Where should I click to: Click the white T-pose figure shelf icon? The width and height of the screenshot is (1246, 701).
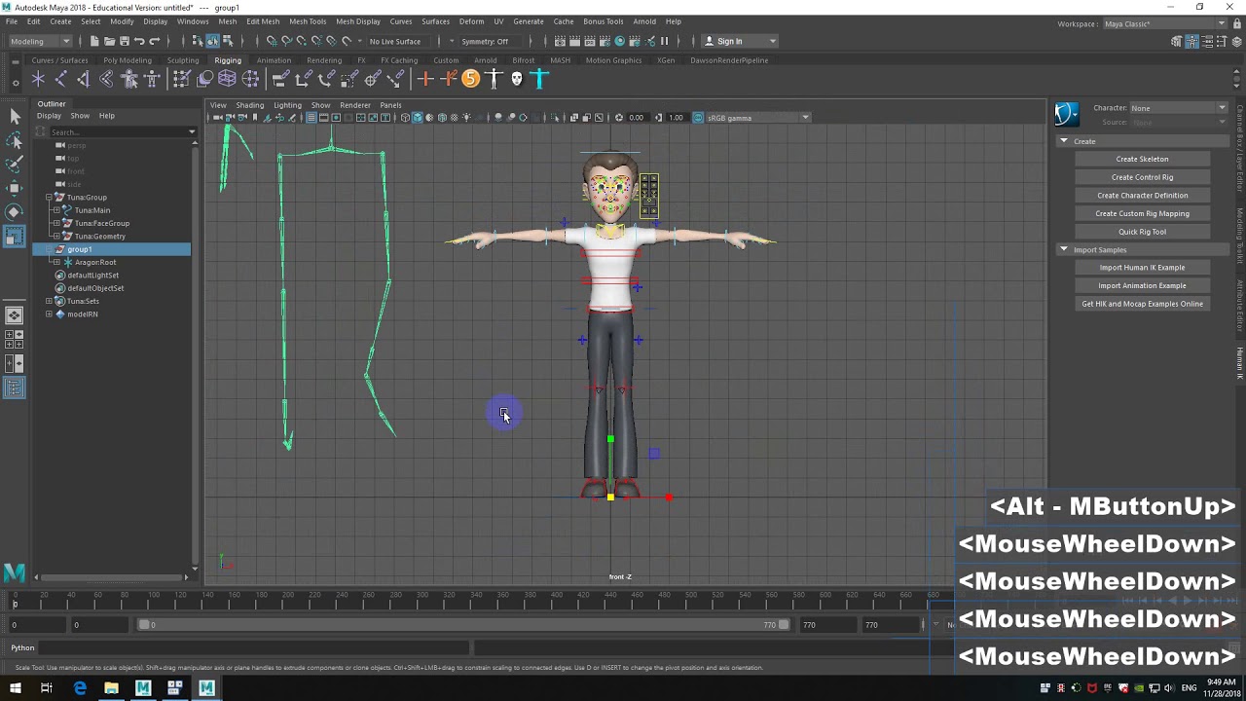tap(494, 79)
